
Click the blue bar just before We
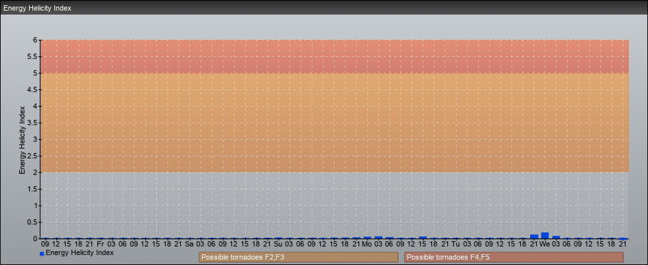pyautogui.click(x=534, y=237)
